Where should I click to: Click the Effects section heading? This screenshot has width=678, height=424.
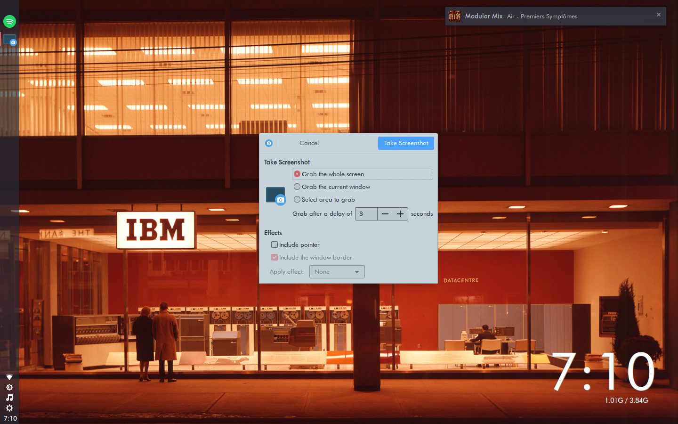point(273,233)
